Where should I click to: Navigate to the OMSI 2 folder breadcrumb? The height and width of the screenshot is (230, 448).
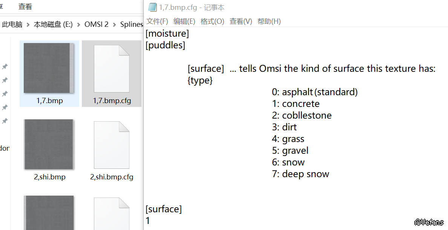(x=96, y=25)
